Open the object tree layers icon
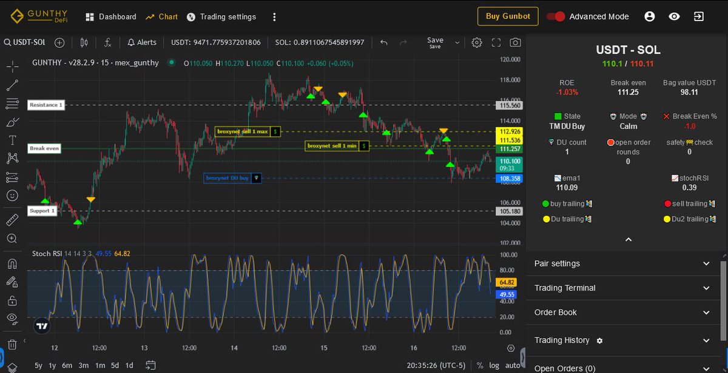Screen dimensions: 728x373 point(12,367)
